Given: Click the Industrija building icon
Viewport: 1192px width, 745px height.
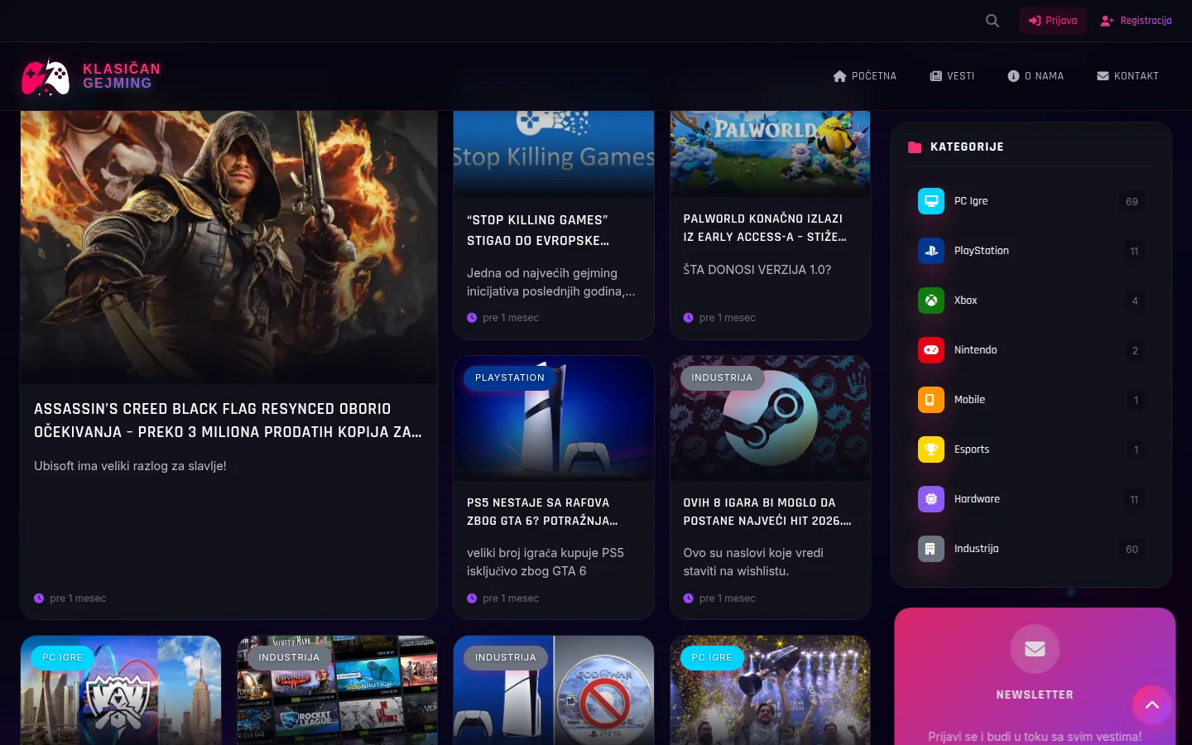Looking at the screenshot, I should click(x=931, y=549).
